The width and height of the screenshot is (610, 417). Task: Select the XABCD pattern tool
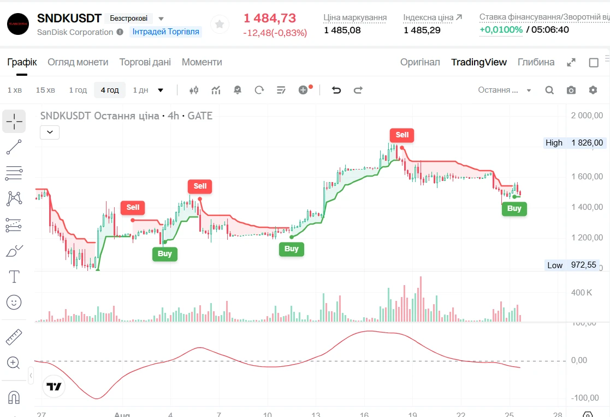point(14,198)
